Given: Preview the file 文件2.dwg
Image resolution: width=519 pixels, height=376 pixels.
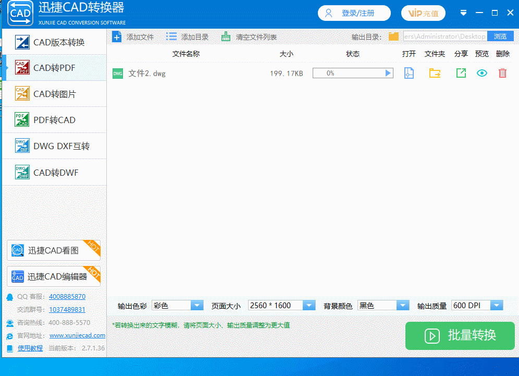Looking at the screenshot, I should click(481, 73).
